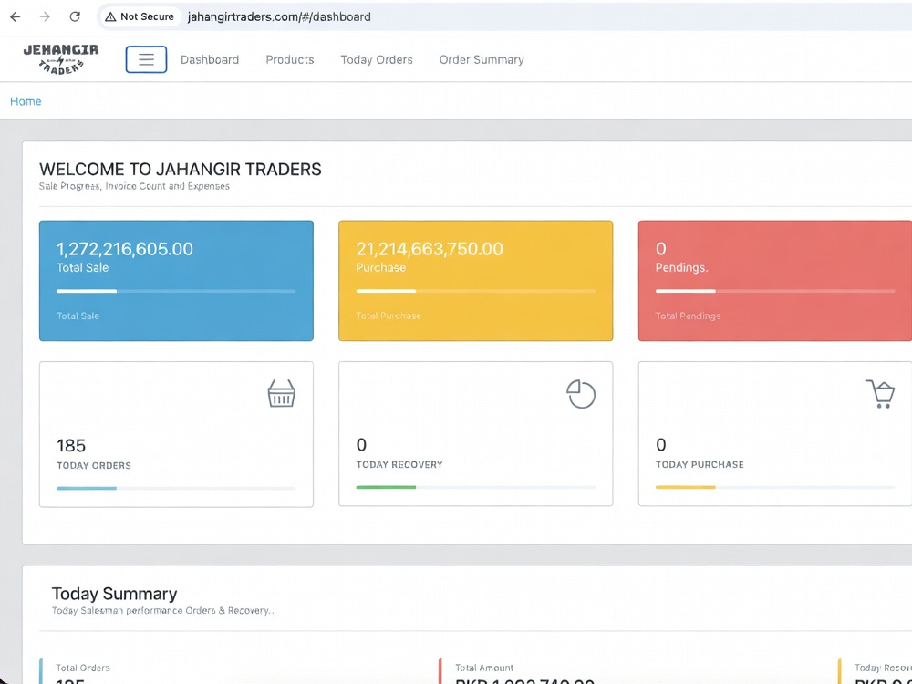
Task: Click the Pendings card progress bar
Action: coord(775,291)
